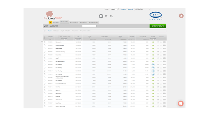
Task: Open the chat support bubble
Action: pos(181,104)
